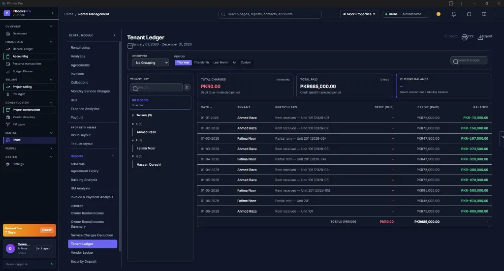Collapse the Financials section

51,42
